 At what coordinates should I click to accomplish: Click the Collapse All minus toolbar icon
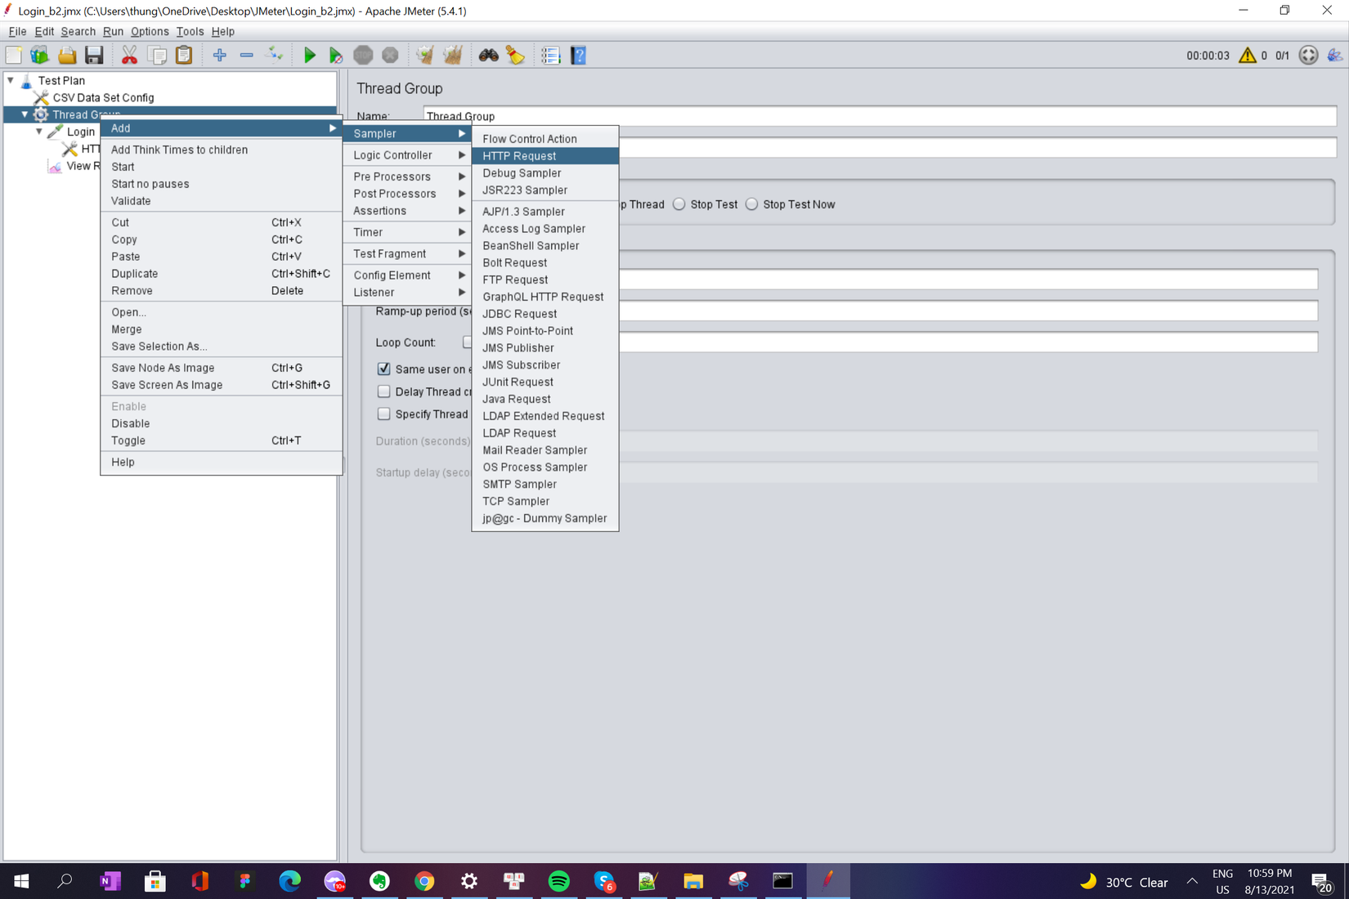coord(246,56)
